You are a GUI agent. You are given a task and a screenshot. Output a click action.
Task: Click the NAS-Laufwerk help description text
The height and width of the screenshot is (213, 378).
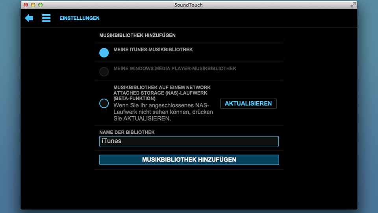tap(163, 112)
